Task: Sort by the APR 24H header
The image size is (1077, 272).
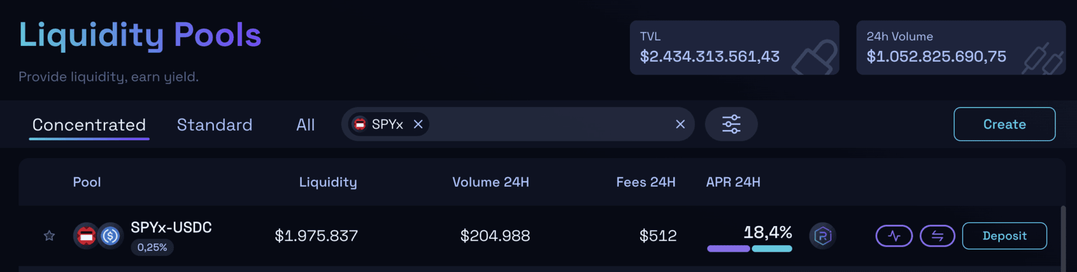Action: (733, 182)
